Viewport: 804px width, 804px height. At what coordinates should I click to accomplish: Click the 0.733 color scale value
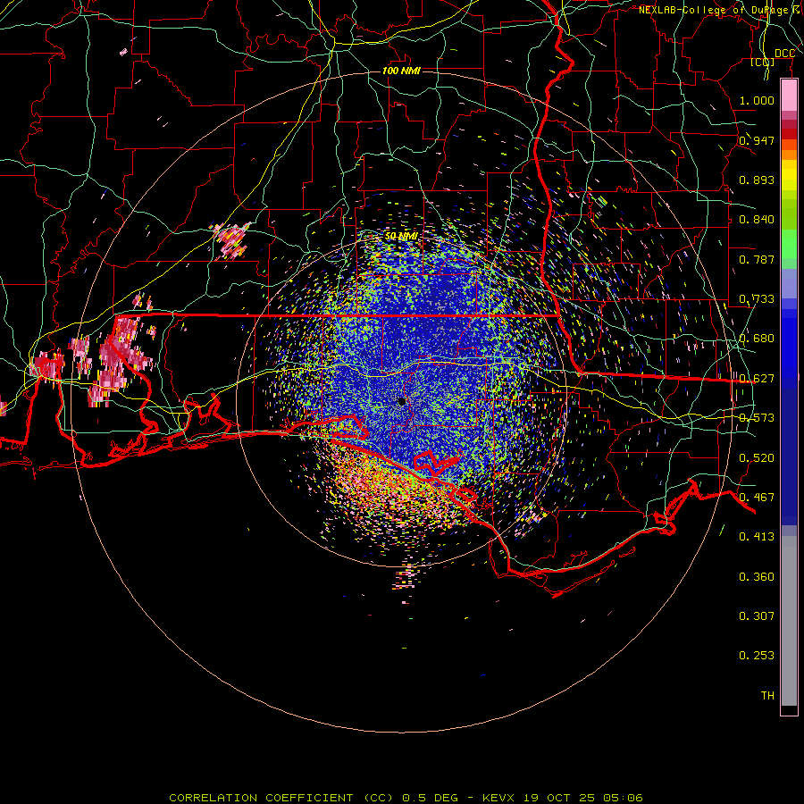coord(757,299)
